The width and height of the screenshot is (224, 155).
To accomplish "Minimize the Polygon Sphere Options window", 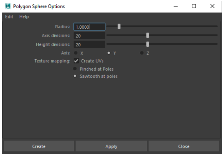I will tap(176, 6).
